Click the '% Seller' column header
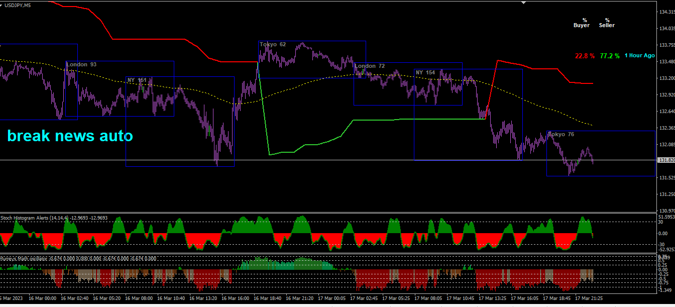 (607, 23)
